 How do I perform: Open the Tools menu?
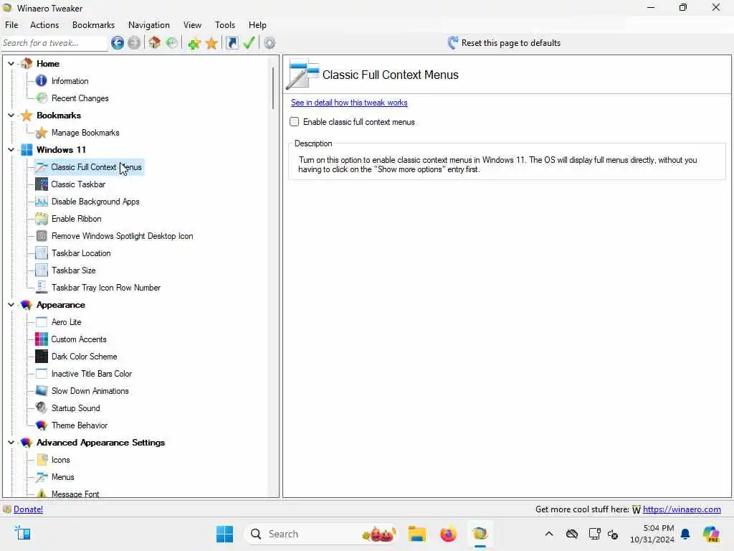coord(225,25)
